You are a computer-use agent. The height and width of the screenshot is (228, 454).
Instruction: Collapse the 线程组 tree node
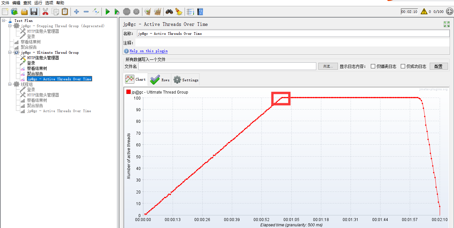10,84
